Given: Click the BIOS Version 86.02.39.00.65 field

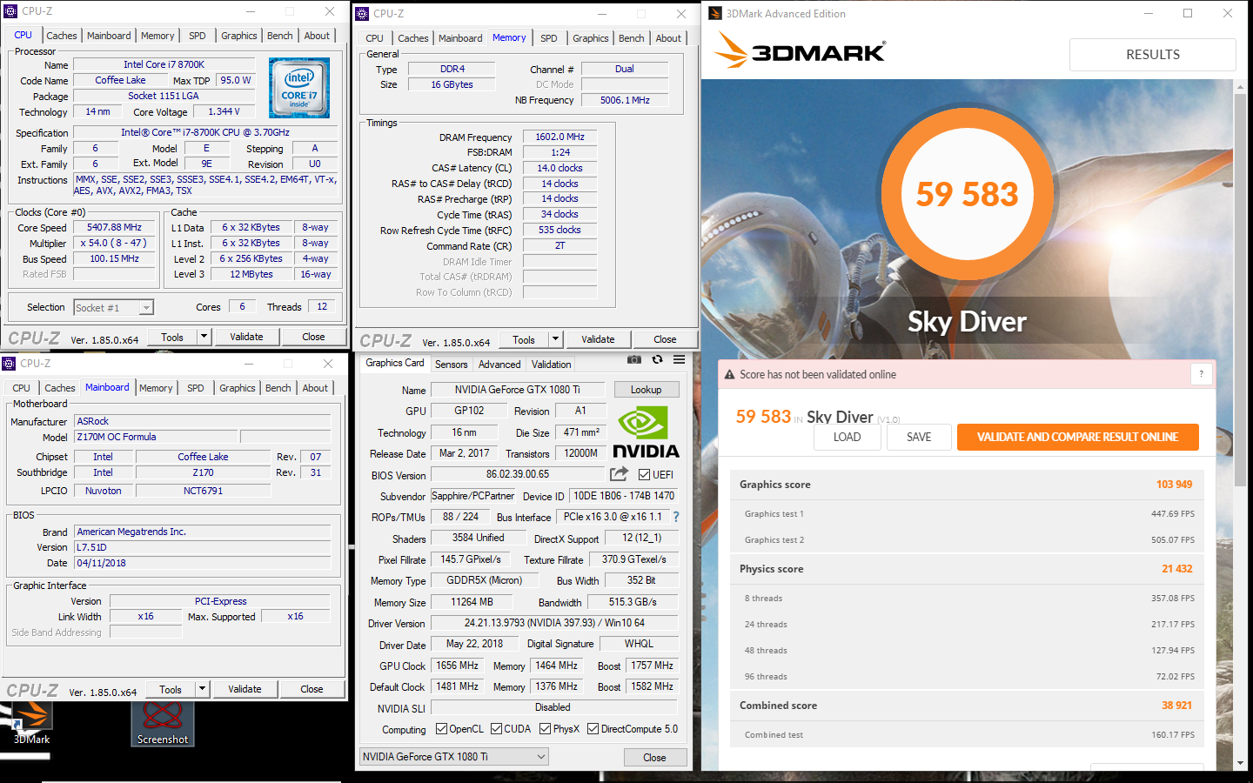Looking at the screenshot, I should [x=518, y=474].
